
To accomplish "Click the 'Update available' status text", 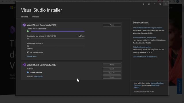I will (x=36, y=73).
